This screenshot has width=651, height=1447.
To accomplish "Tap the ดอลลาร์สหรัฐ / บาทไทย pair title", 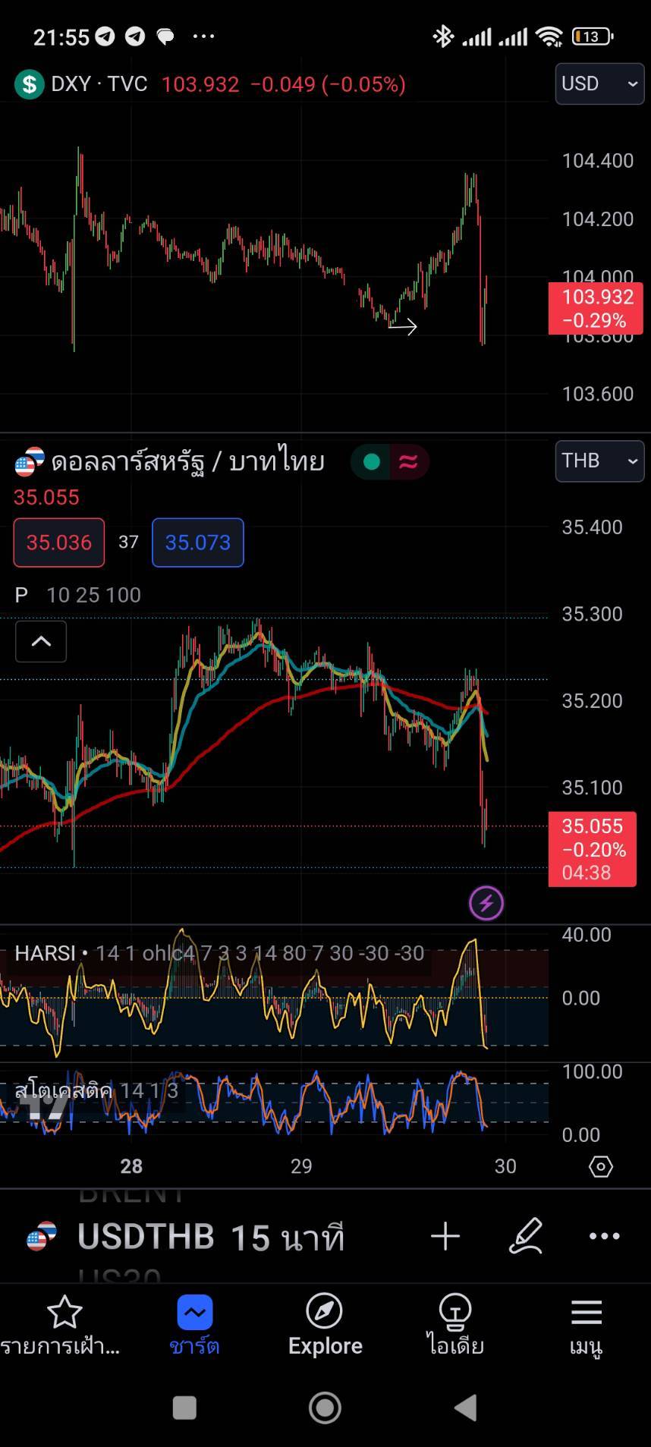I will pos(188,461).
